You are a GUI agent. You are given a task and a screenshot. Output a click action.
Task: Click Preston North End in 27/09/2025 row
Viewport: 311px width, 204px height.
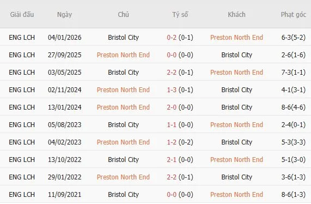point(123,55)
